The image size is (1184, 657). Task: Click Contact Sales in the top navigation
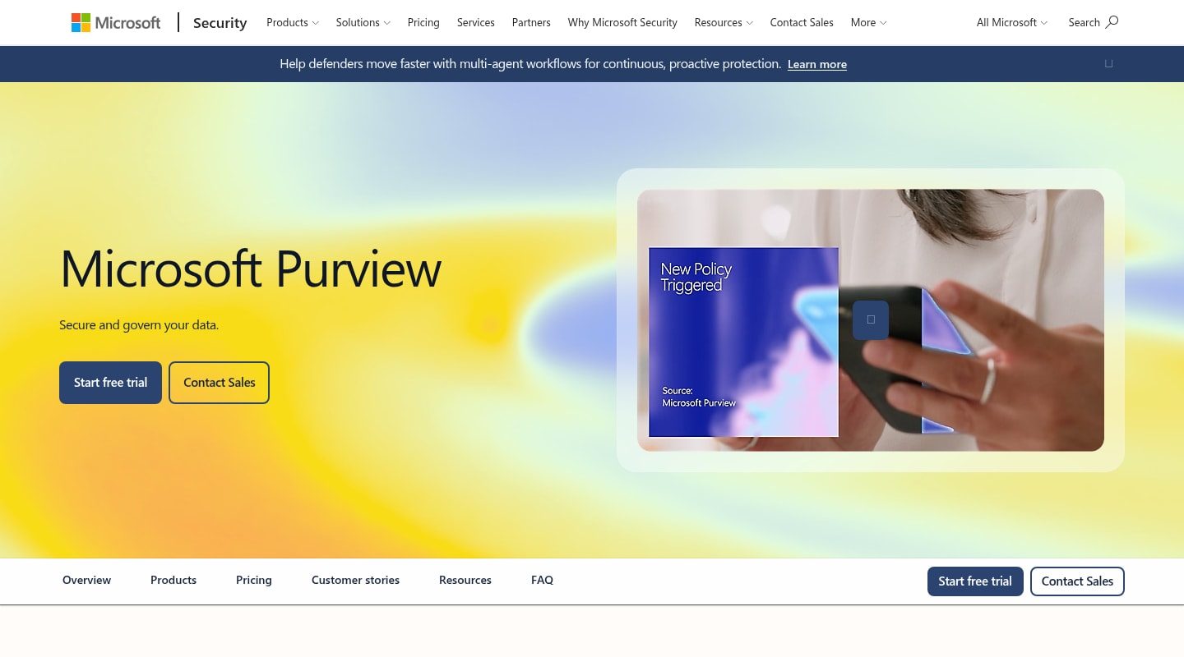(802, 22)
